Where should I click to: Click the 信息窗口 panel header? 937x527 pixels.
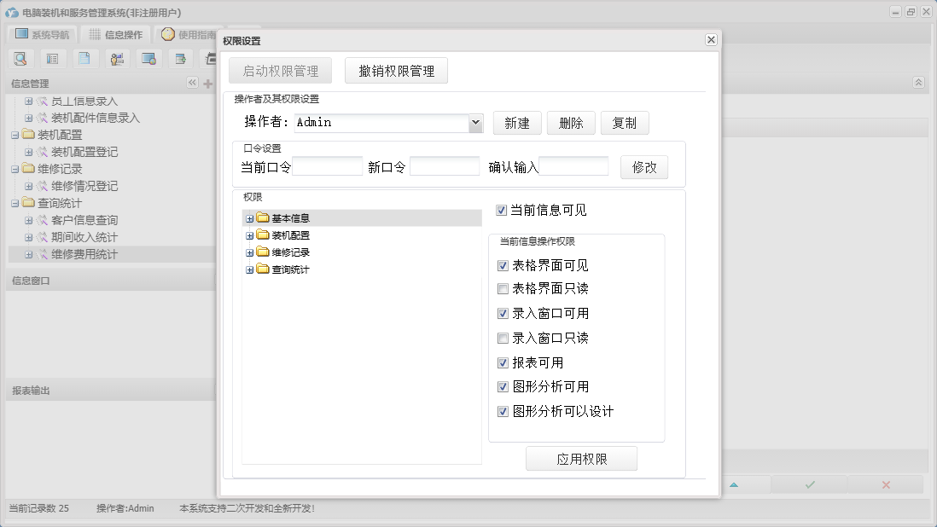[x=111, y=281]
